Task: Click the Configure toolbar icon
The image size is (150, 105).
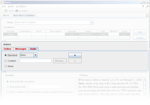Action: (x=17, y=11)
